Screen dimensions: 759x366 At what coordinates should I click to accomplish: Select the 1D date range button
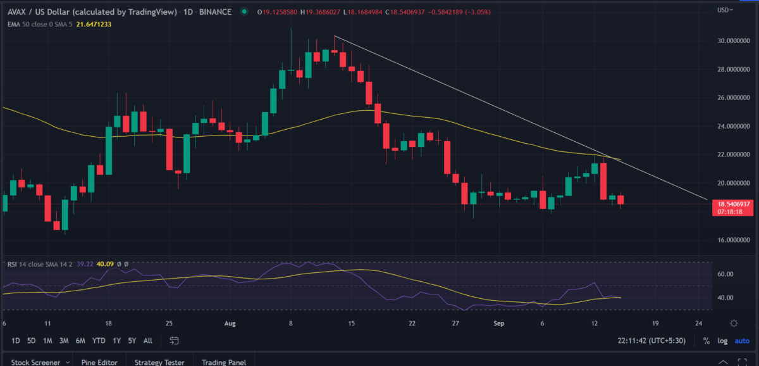pyautogui.click(x=16, y=341)
